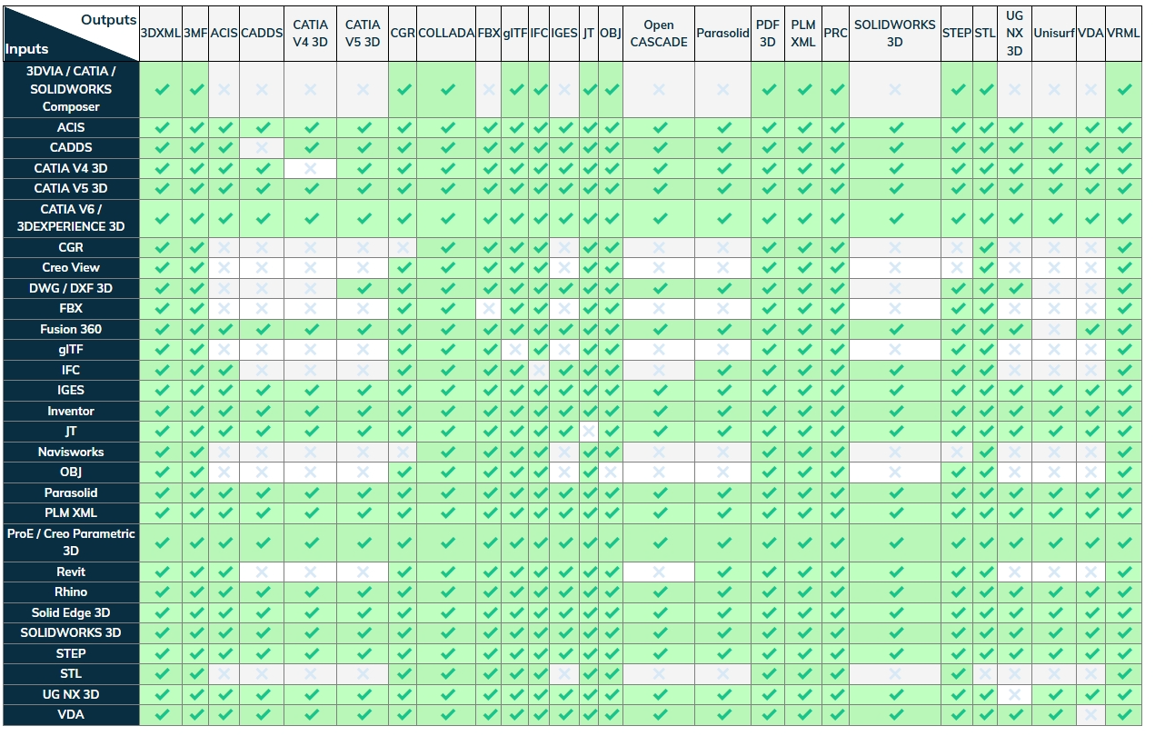
Task: Click the Inputs label in the corner cell
Action: click(x=27, y=49)
